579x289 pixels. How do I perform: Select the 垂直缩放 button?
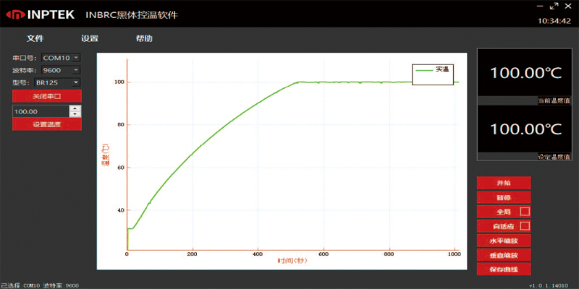click(x=504, y=255)
